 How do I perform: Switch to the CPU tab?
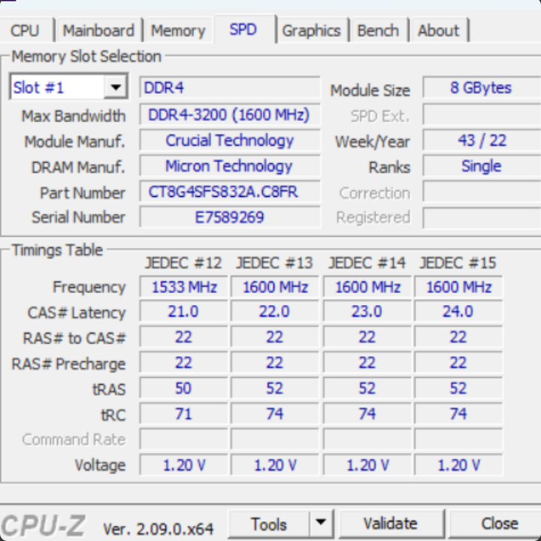click(26, 30)
